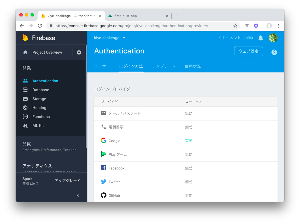Click the site lock icon in address bar
This screenshot has height=224, width=300.
point(51,26)
